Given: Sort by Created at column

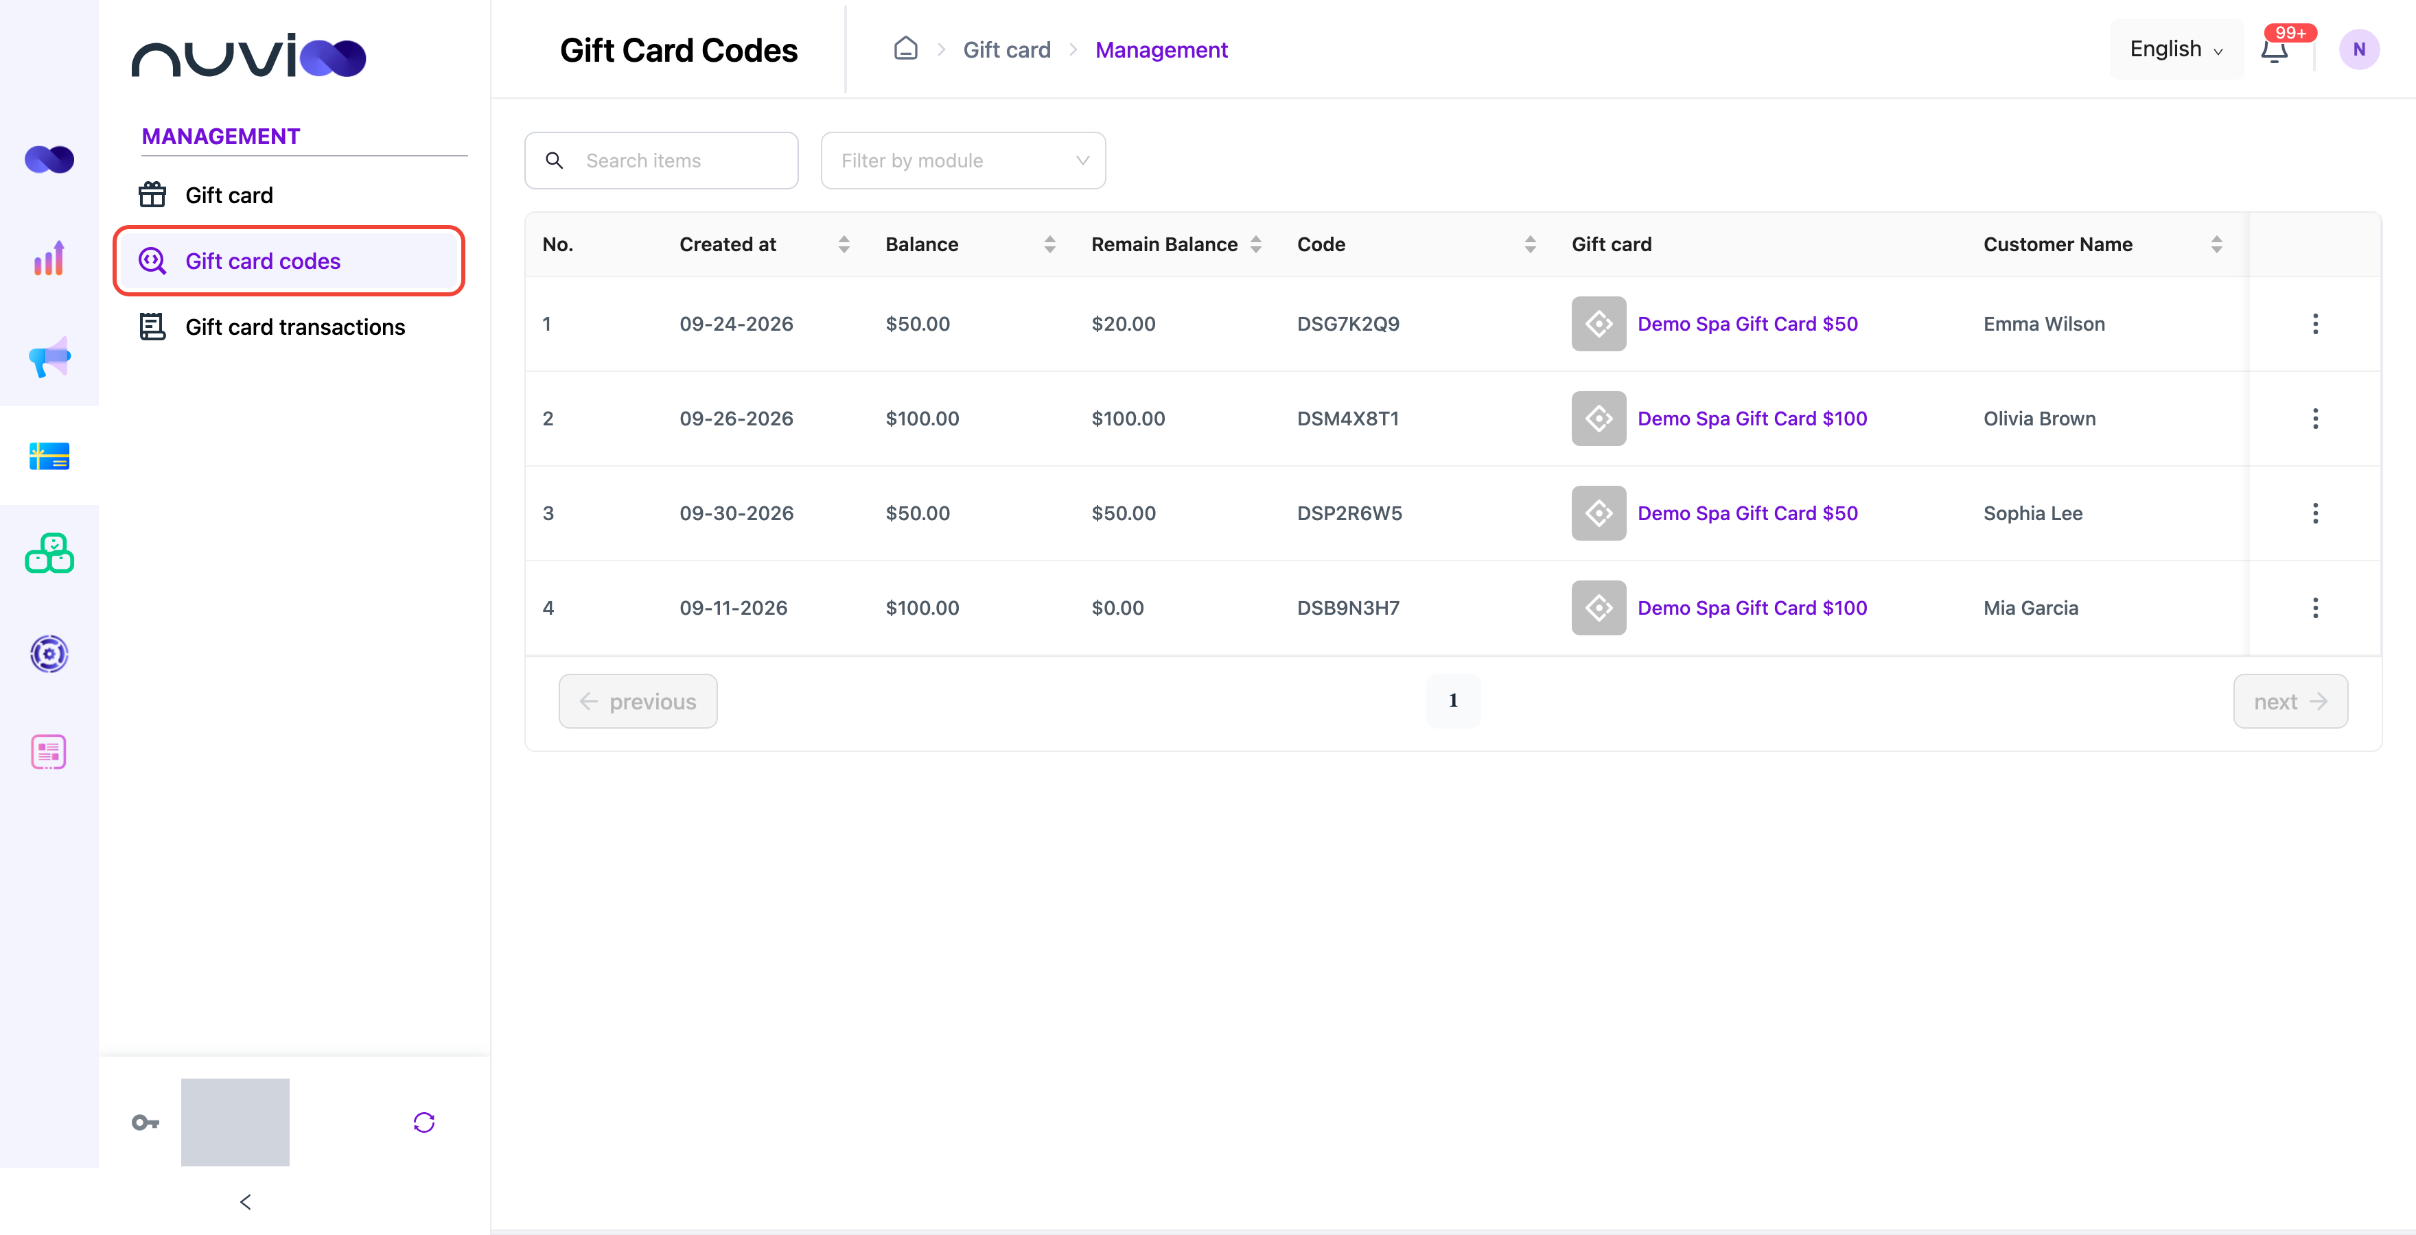Looking at the screenshot, I should click(844, 245).
